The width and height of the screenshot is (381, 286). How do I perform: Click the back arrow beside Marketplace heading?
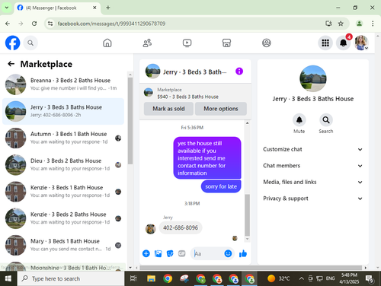click(11, 64)
